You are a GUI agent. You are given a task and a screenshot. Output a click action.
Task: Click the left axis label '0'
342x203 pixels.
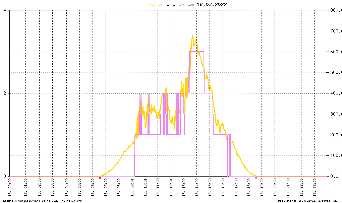click(x=5, y=176)
